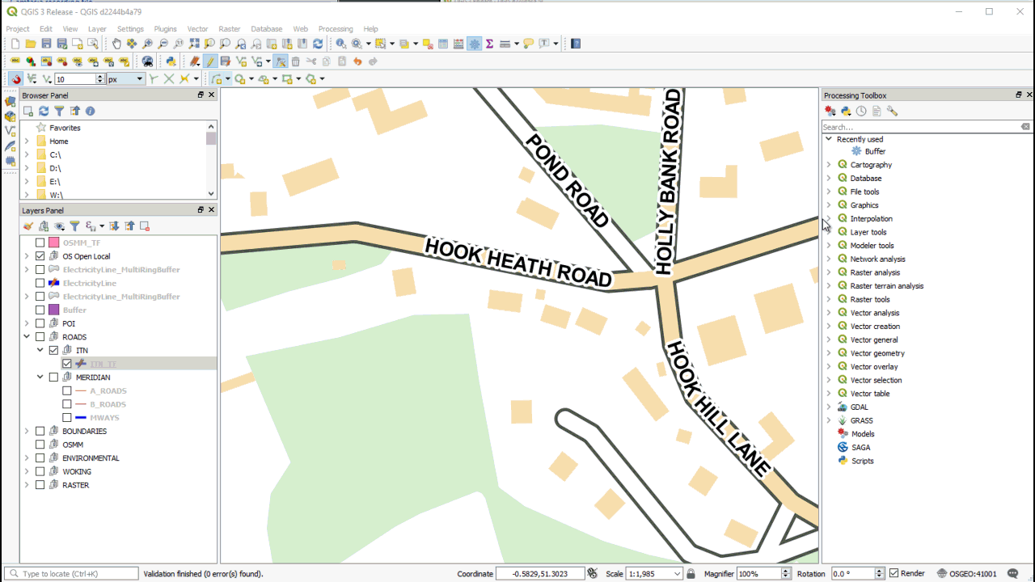Image resolution: width=1035 pixels, height=582 pixels.
Task: Open the Project menu
Action: tap(18, 29)
